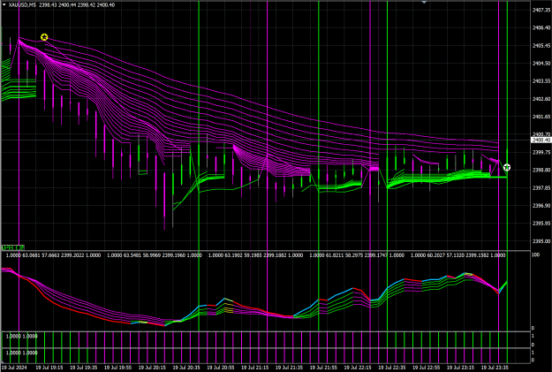Click the 19 Jul 20:55 time label

click(221, 368)
